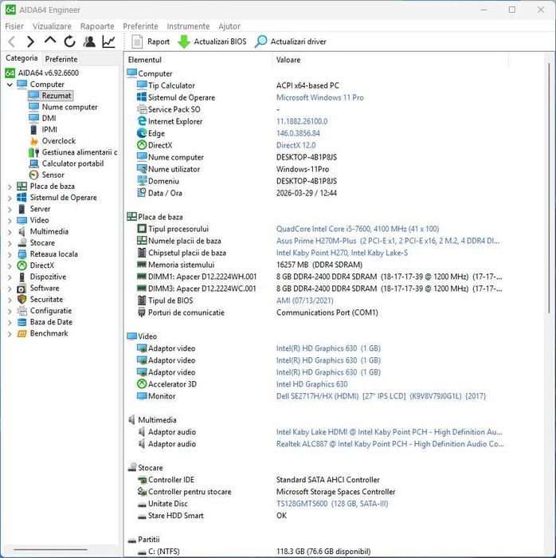Open the Fisier menu

tap(14, 26)
